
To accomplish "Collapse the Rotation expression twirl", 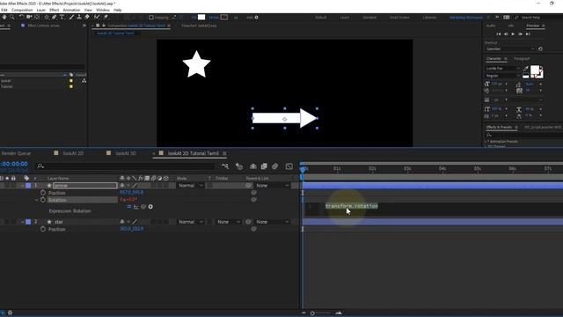I will pos(37,200).
